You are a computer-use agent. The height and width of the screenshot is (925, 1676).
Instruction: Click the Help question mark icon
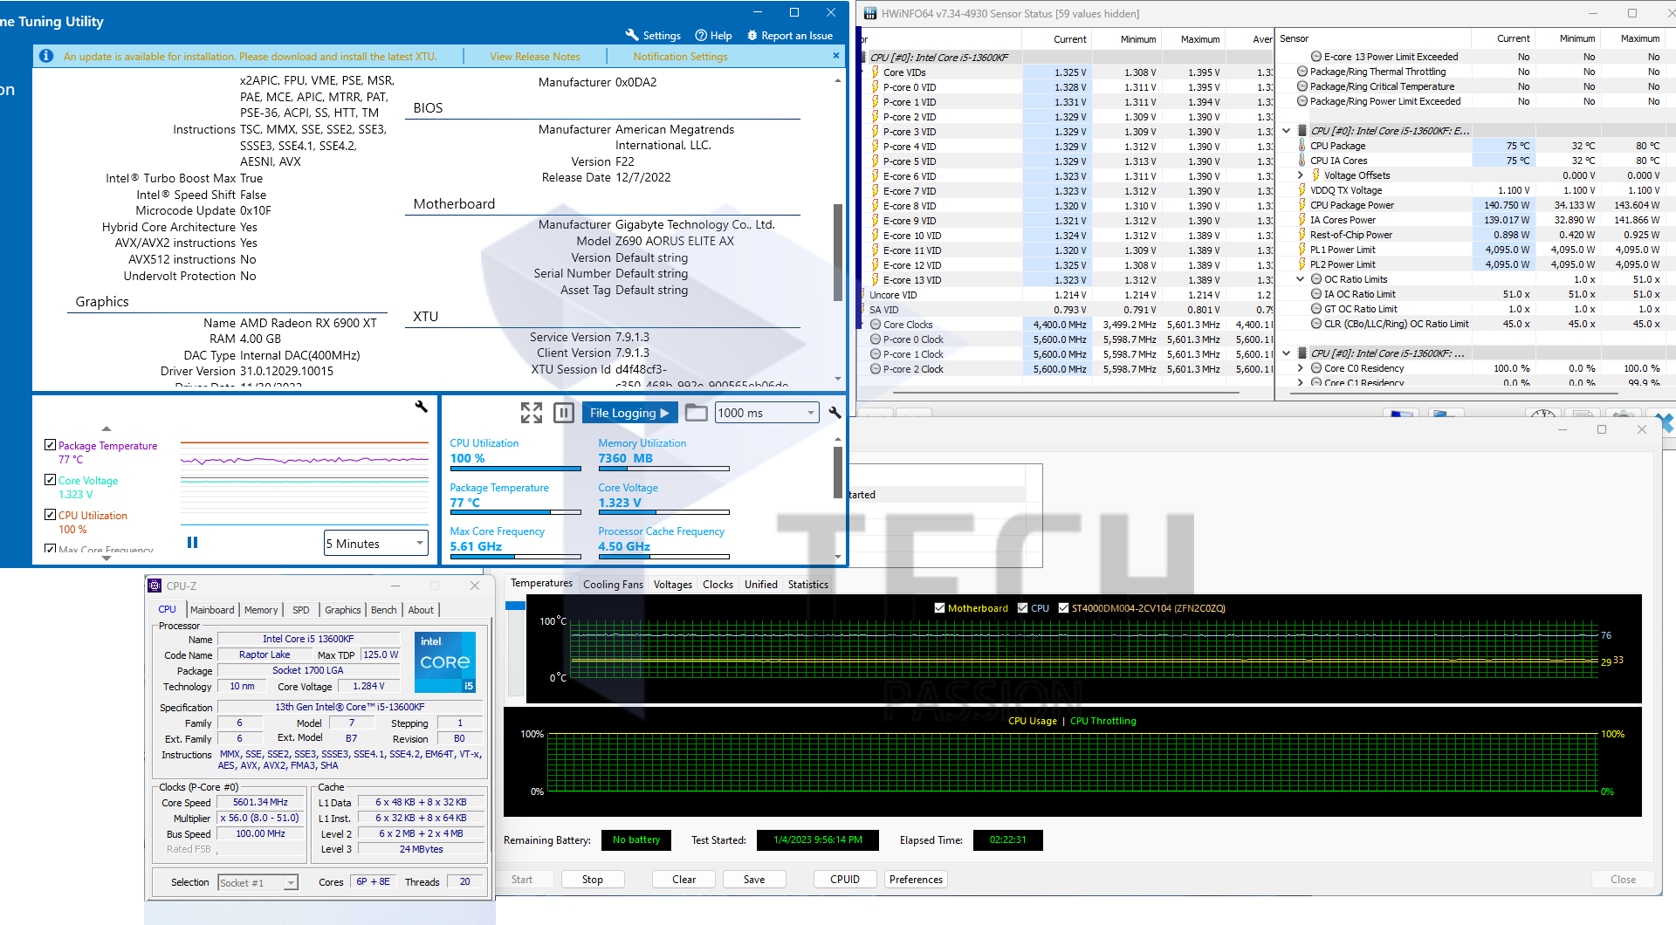point(701,35)
